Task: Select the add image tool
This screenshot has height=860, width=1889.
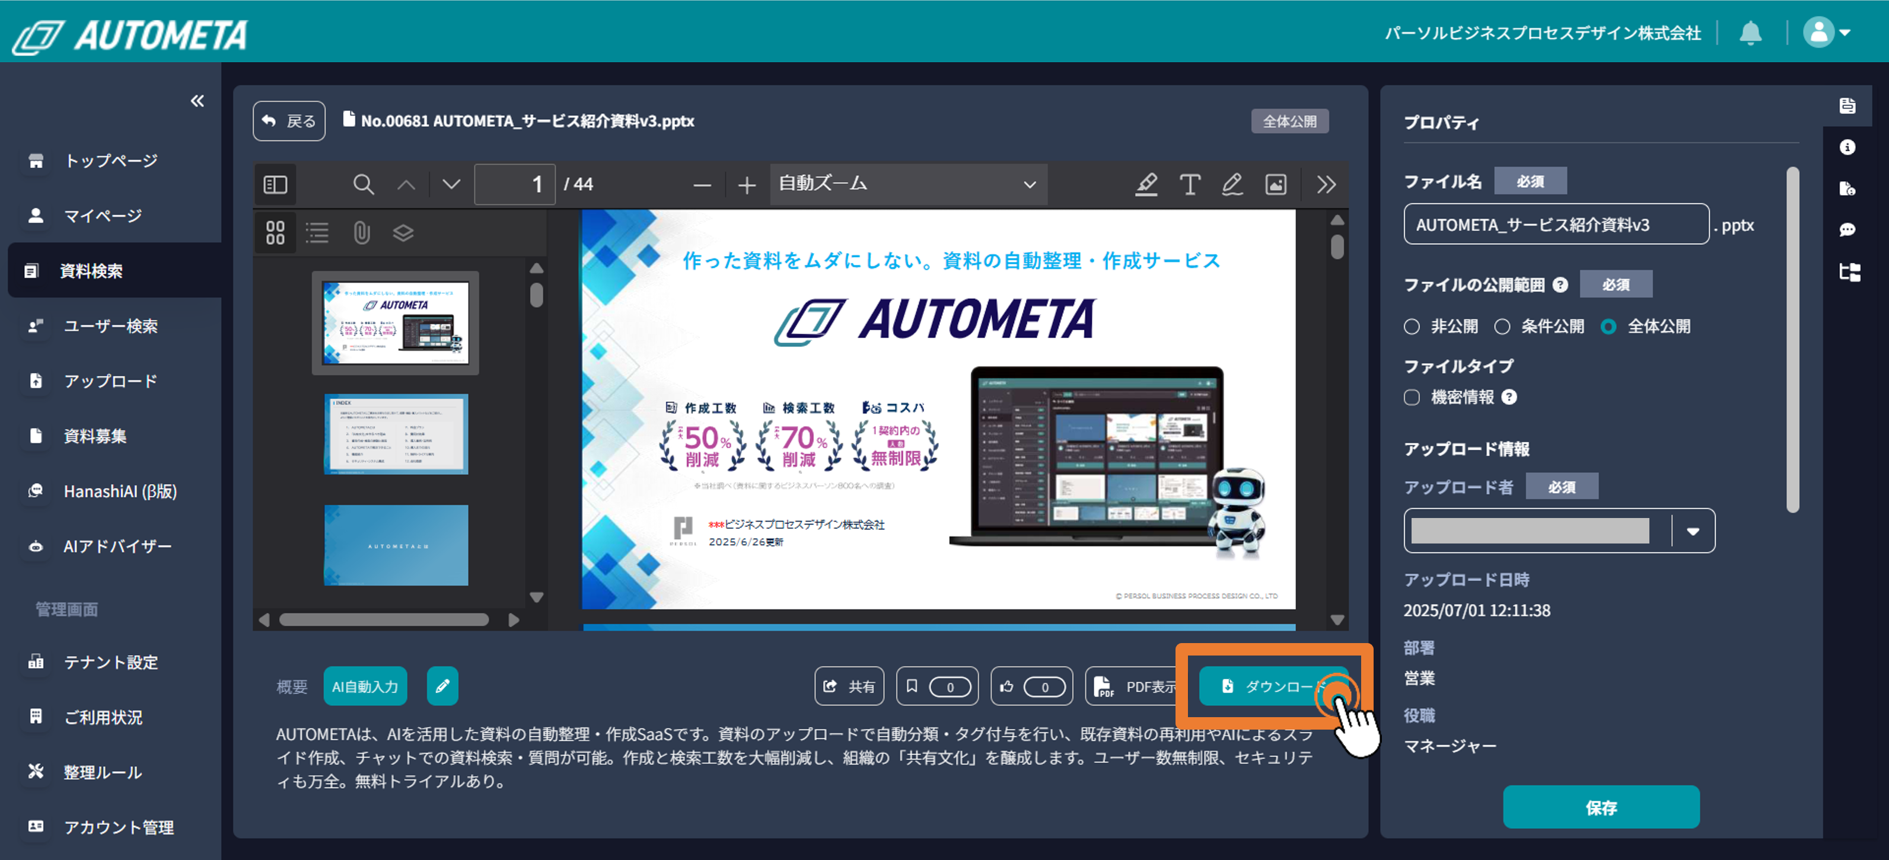Action: coord(1276,184)
